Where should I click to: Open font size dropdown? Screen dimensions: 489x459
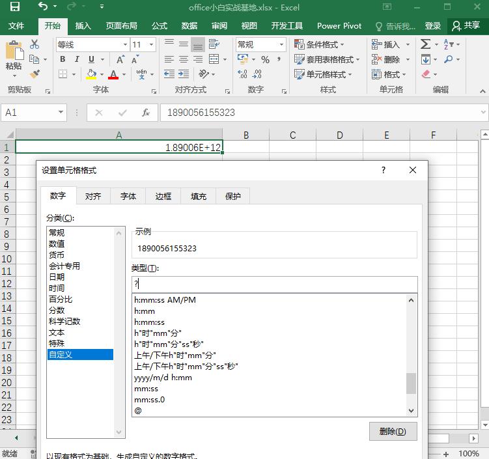point(151,44)
